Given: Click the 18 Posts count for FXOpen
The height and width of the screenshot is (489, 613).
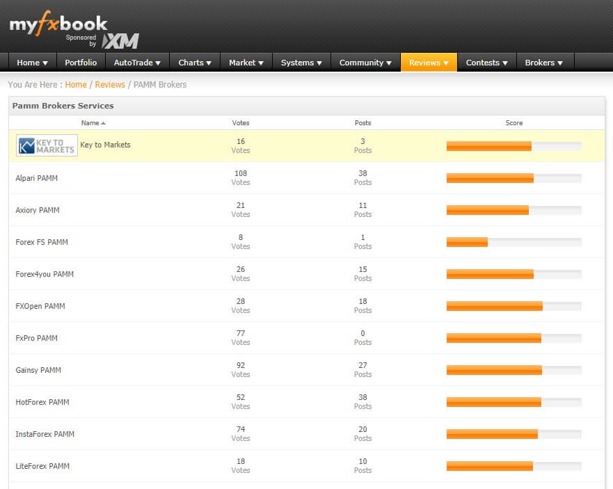Looking at the screenshot, I should click(x=363, y=306).
